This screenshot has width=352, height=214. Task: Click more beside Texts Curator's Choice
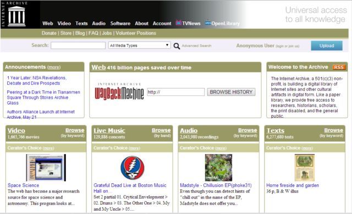click(307, 148)
